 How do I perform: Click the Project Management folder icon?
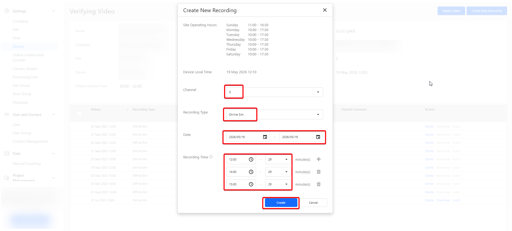click(x=7, y=178)
